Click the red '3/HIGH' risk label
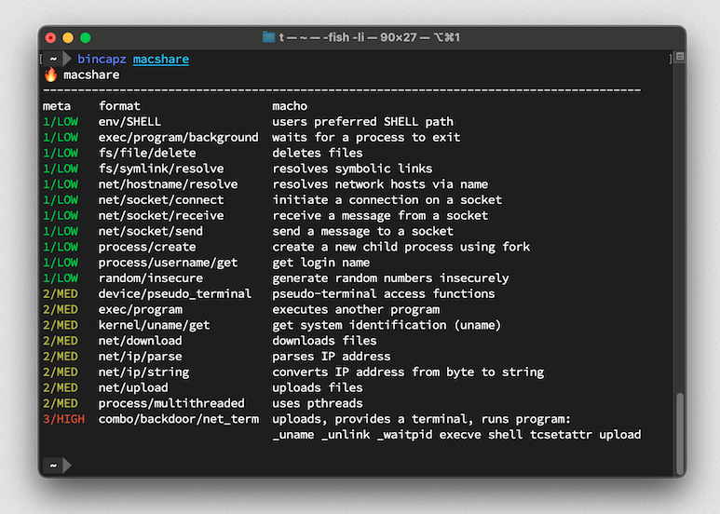 [64, 418]
